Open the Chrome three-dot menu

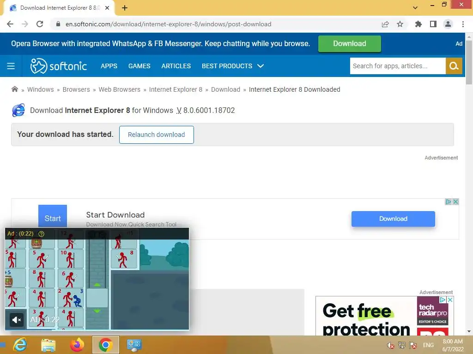pyautogui.click(x=463, y=24)
